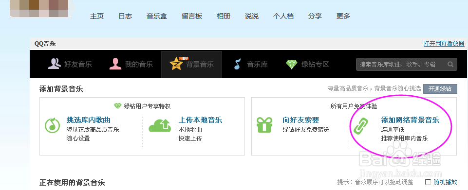
Task: Go to 音乐盒 in top navigation
Action: (157, 16)
